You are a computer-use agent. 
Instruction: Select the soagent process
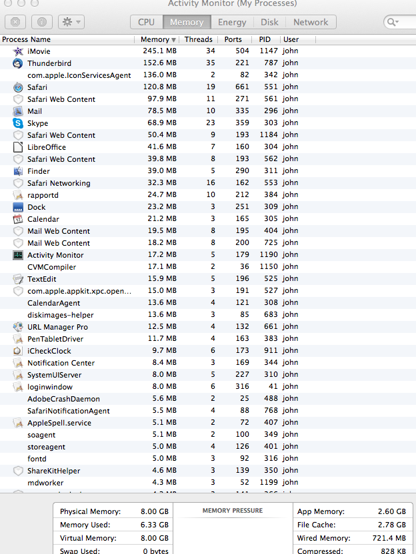tap(208, 435)
